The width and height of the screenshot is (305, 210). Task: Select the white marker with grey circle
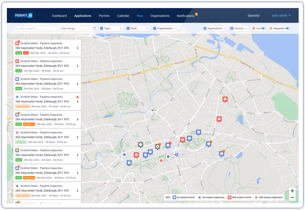click(x=168, y=157)
